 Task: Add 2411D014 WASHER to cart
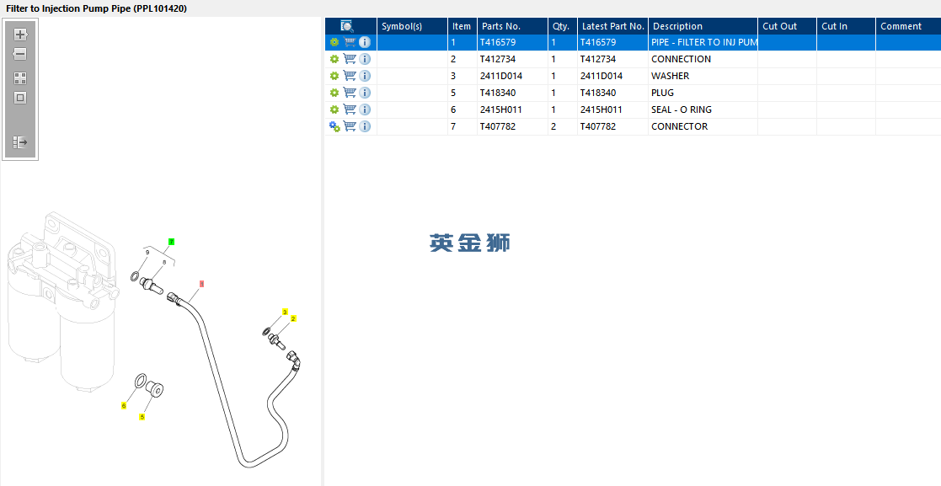[x=350, y=76]
